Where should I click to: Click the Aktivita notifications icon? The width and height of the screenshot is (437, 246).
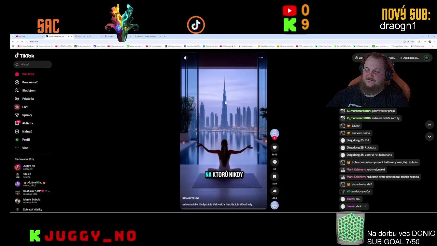click(17, 123)
